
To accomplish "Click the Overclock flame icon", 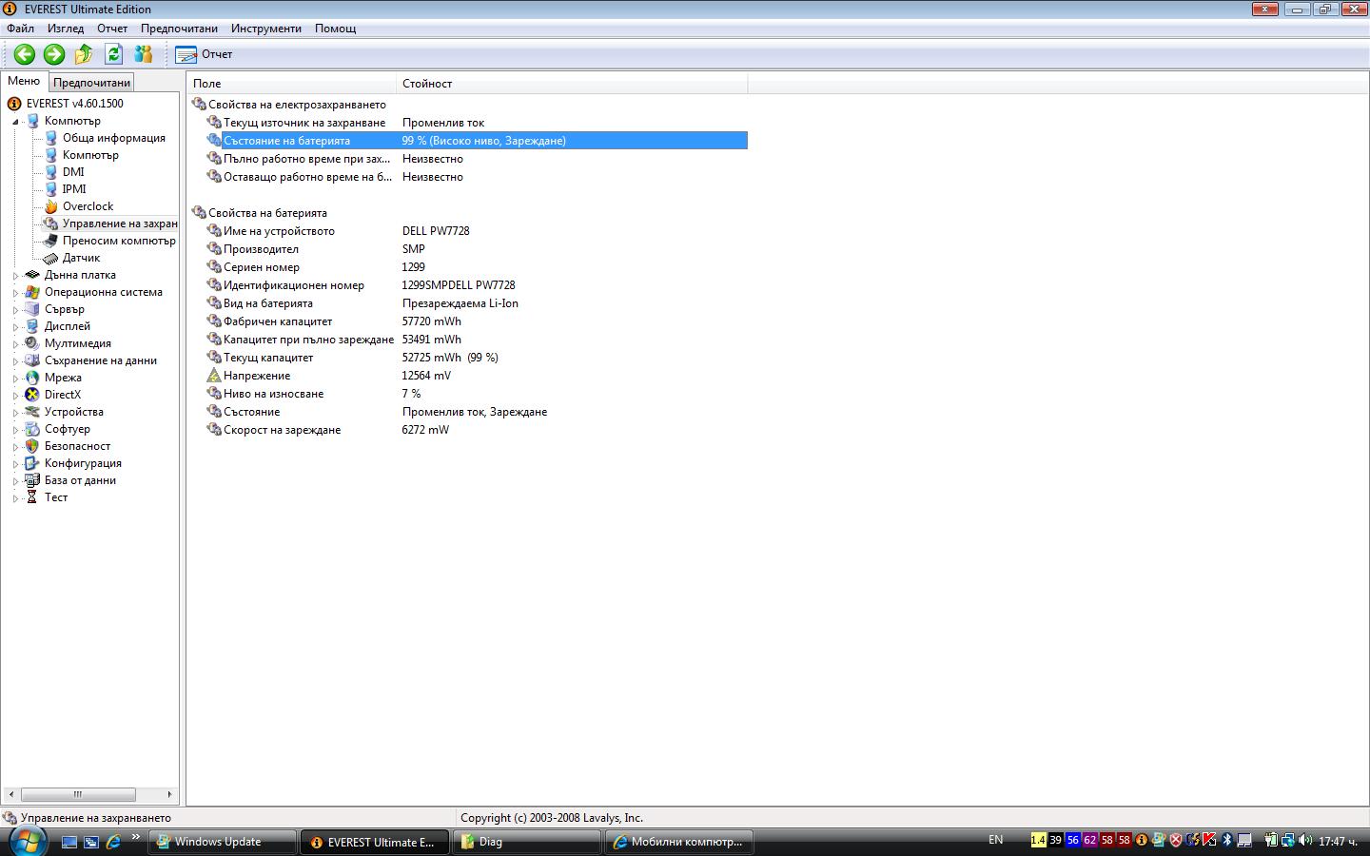I will tap(51, 206).
